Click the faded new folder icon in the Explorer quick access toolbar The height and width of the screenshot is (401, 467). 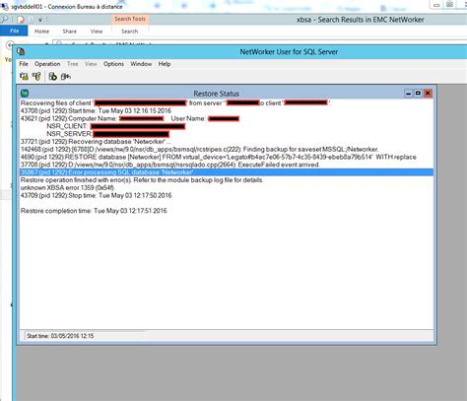click(31, 20)
